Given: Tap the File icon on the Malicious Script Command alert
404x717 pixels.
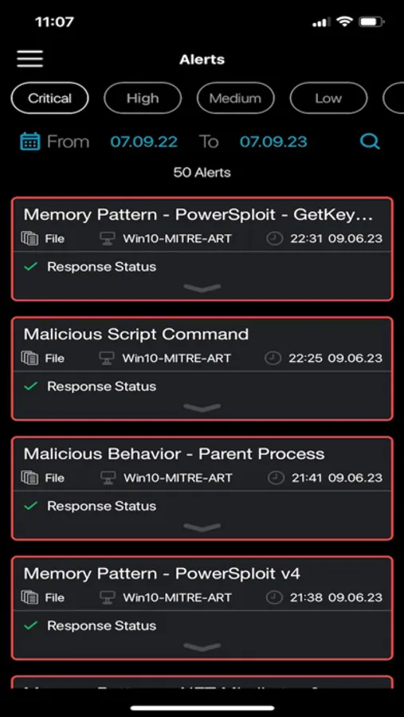Looking at the screenshot, I should tap(29, 358).
